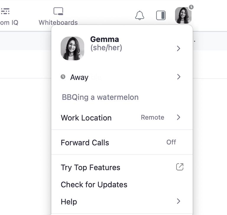Click the "Remote" work location value
The width and height of the screenshot is (227, 215).
[153, 117]
